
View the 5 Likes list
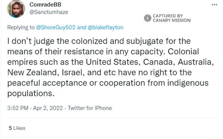[17, 128]
